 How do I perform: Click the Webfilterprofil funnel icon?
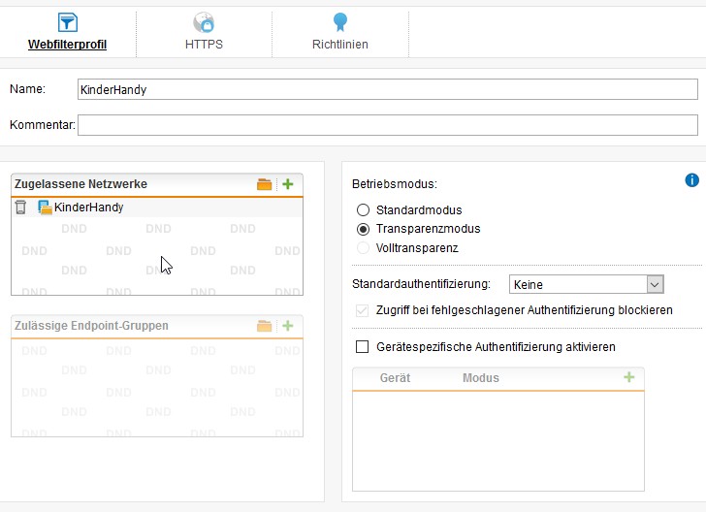point(68,22)
